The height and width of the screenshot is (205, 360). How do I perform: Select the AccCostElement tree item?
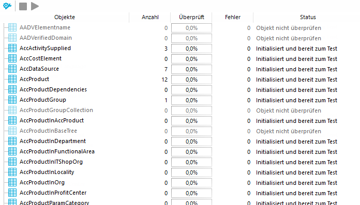(x=40, y=58)
